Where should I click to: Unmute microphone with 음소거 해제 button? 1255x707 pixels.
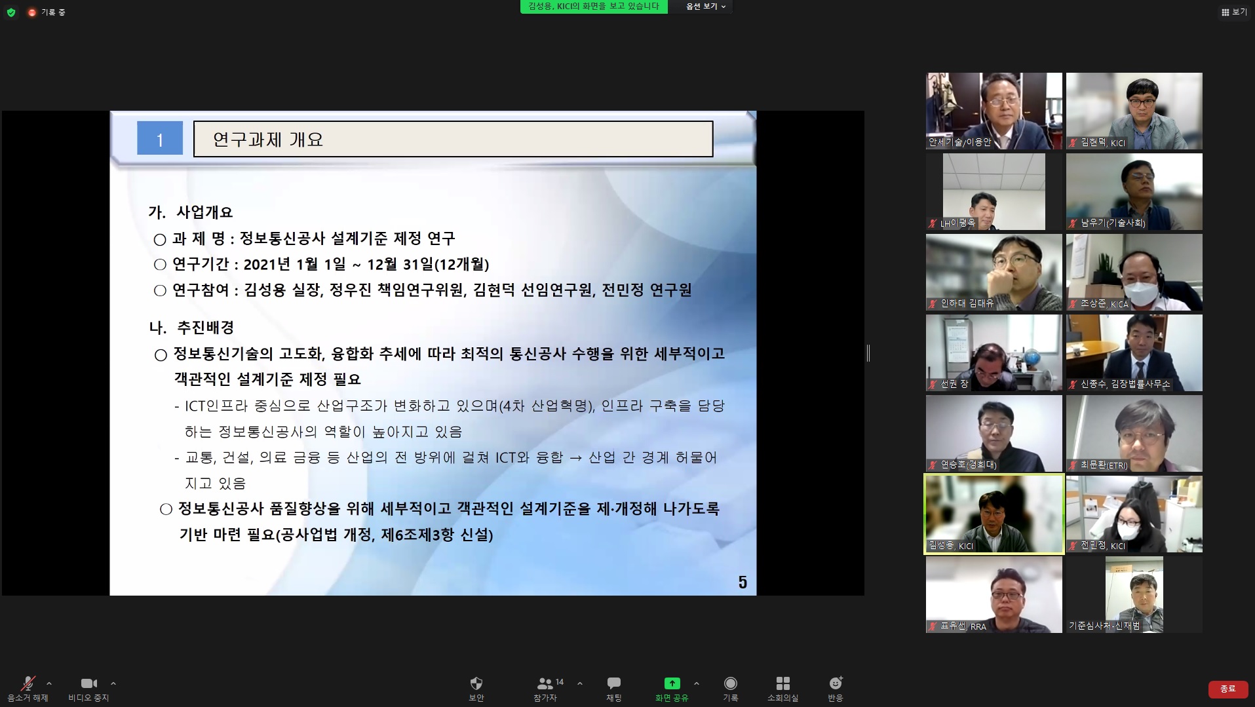point(28,688)
